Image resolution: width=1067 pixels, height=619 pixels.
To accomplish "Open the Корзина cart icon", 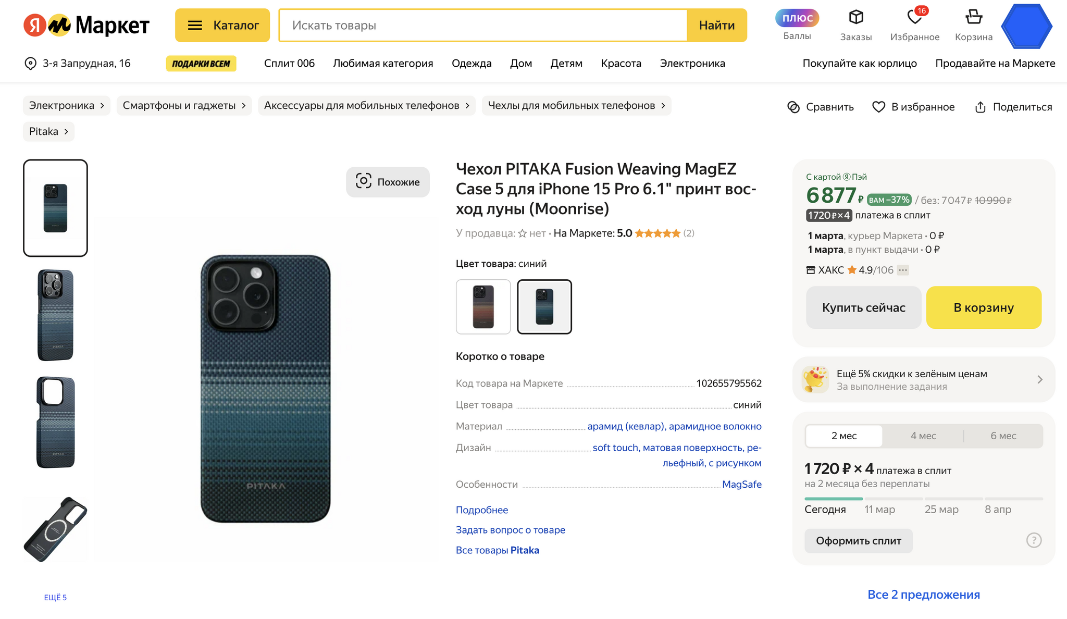I will coord(973,18).
